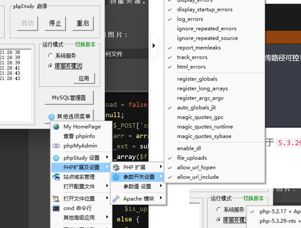Viewport: 301px width, 228px height.
Task: Click the cmd 命令行 terminal icon
Action: pos(56,208)
